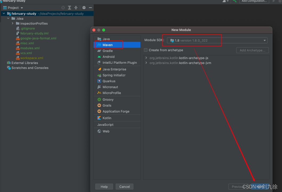Select Micronaut module type

pos(117,87)
